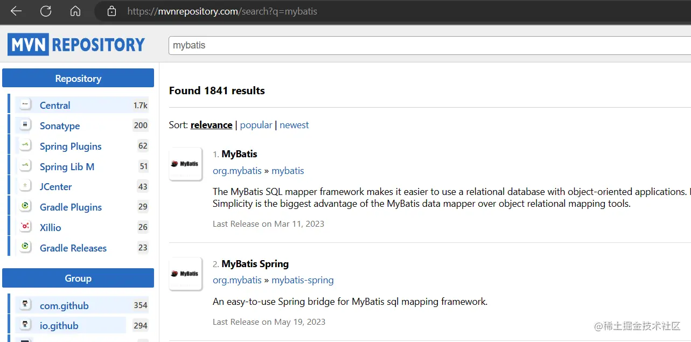Sort results by newest
Viewport: 691px width, 342px height.
point(294,124)
